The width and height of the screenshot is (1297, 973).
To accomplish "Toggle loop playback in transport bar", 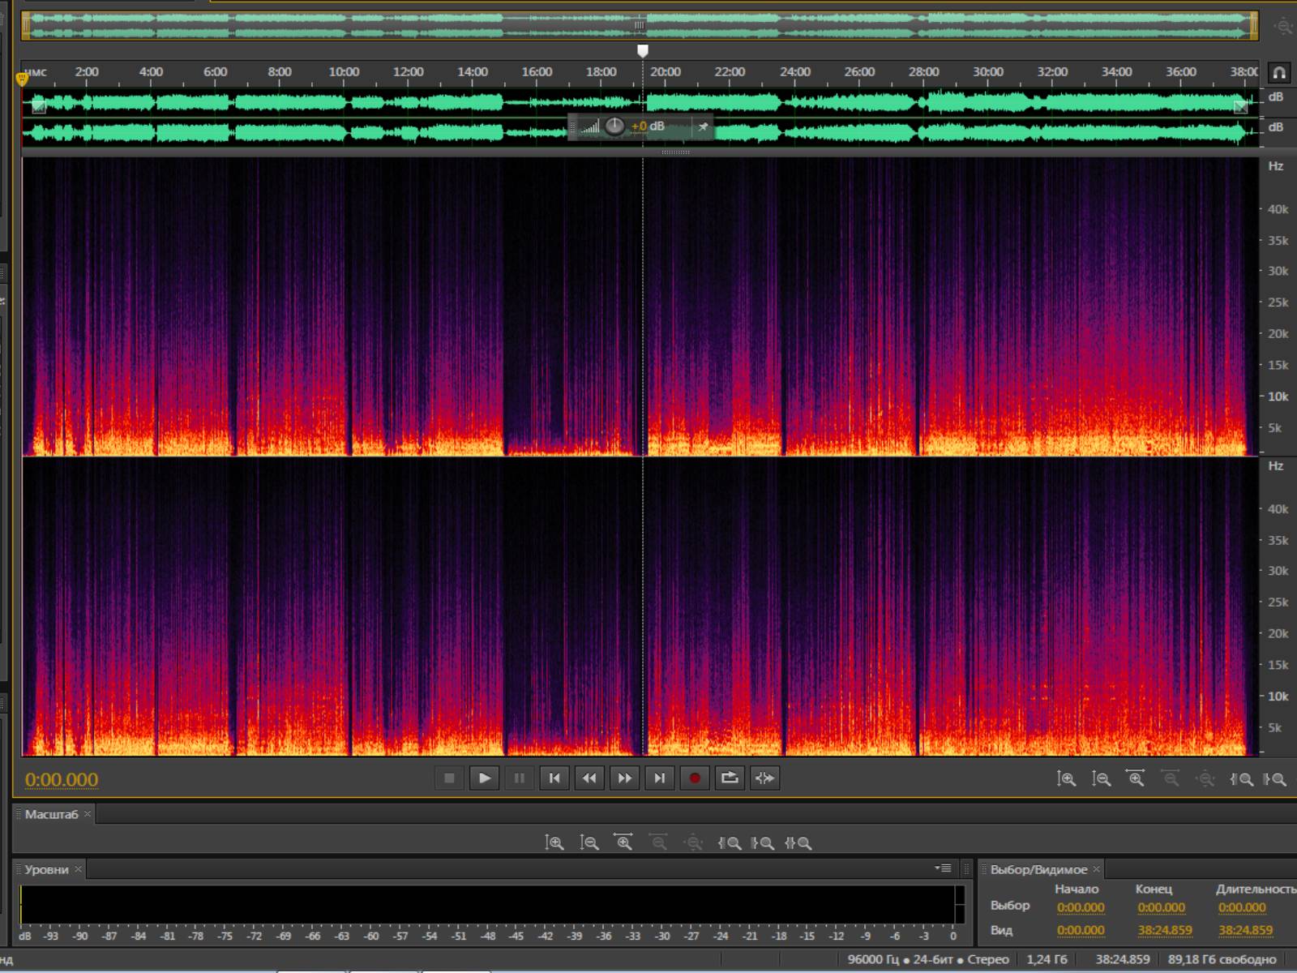I will [x=730, y=778].
